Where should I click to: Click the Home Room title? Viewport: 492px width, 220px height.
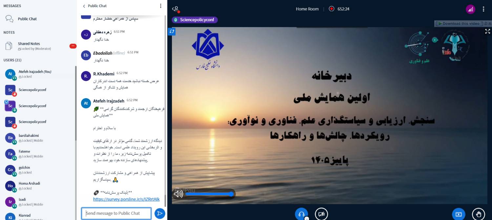point(307,9)
